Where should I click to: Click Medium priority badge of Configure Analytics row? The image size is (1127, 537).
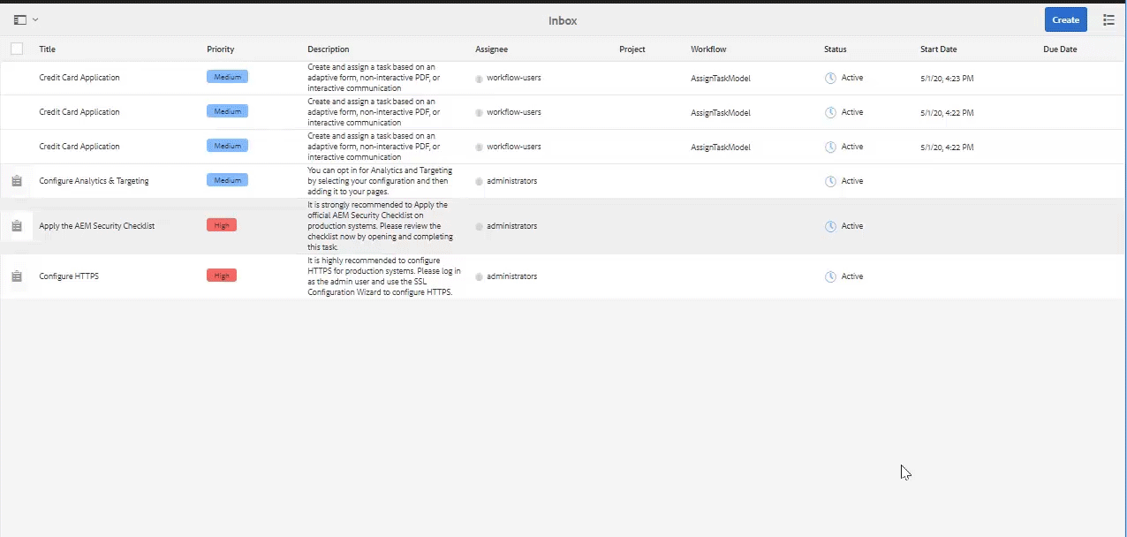(227, 180)
